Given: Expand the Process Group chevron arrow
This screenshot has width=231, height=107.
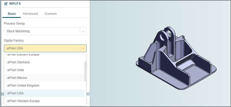Looking at the screenshot, I should coord(83,31).
